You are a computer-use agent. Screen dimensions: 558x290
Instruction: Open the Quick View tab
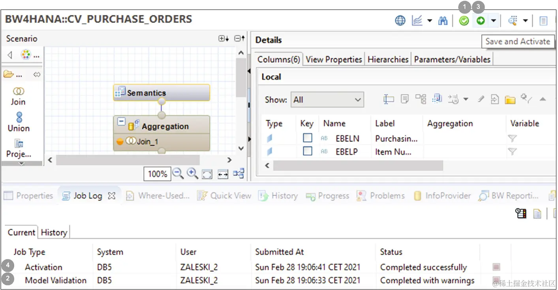224,196
